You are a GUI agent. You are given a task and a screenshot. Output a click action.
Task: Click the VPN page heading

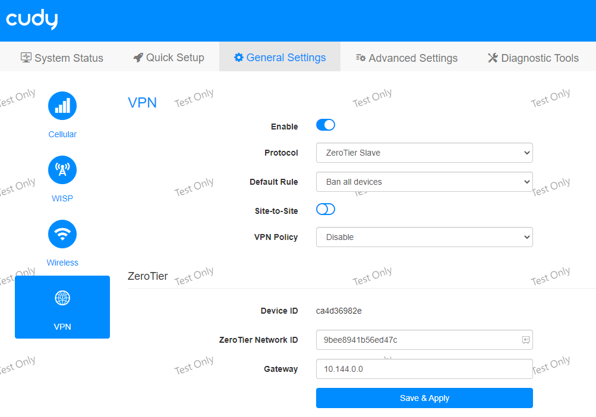point(142,103)
